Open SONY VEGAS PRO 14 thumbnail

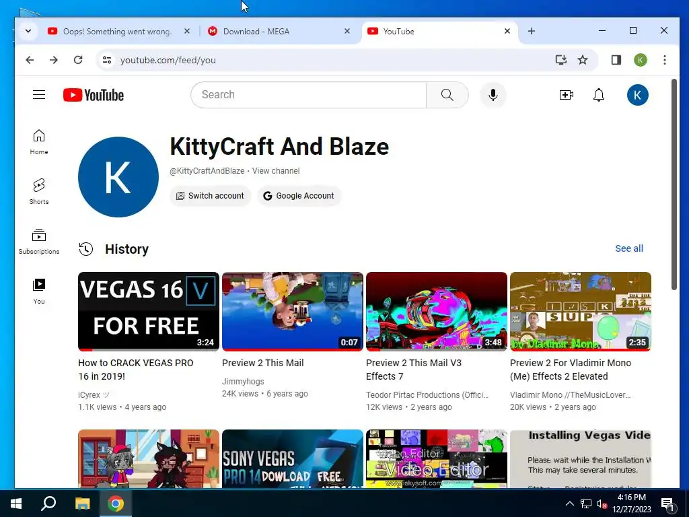[x=293, y=458]
